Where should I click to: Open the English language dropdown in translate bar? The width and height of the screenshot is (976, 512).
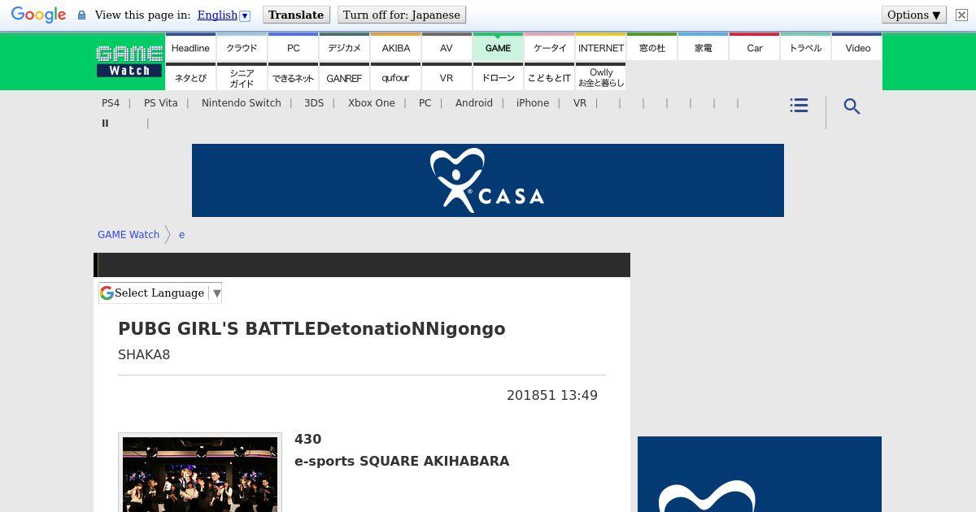click(x=224, y=15)
